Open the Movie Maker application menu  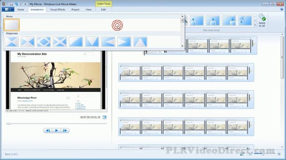point(8,9)
